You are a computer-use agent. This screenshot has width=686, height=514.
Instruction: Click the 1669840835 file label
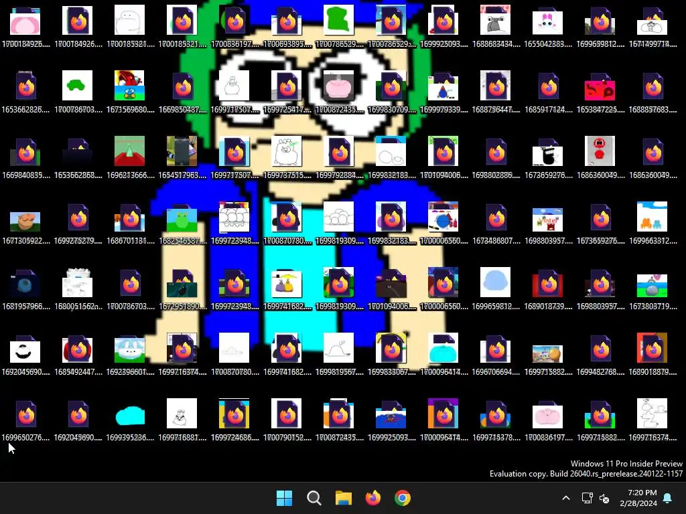(x=26, y=175)
